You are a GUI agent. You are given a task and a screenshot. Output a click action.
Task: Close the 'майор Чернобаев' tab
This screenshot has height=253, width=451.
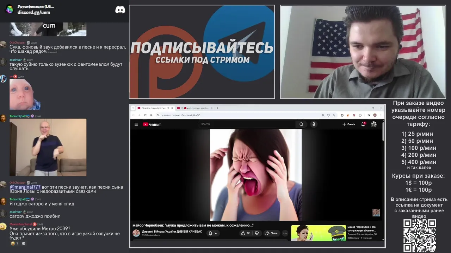(x=172, y=108)
